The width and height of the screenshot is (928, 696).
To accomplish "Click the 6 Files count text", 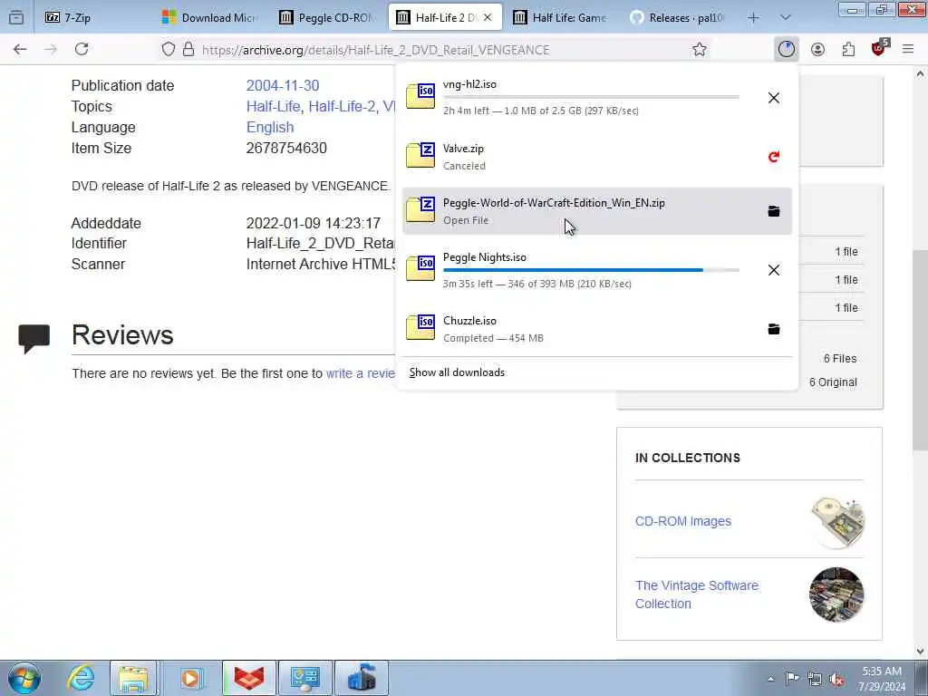I will click(840, 359).
